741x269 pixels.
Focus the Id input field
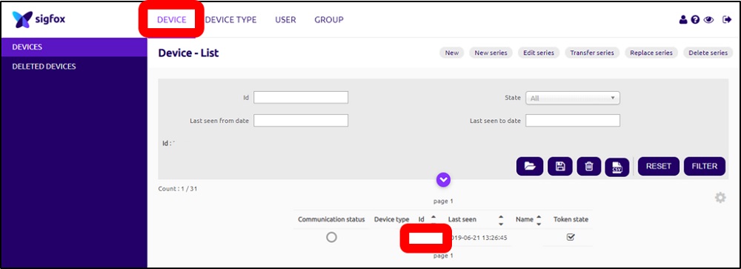coord(301,97)
